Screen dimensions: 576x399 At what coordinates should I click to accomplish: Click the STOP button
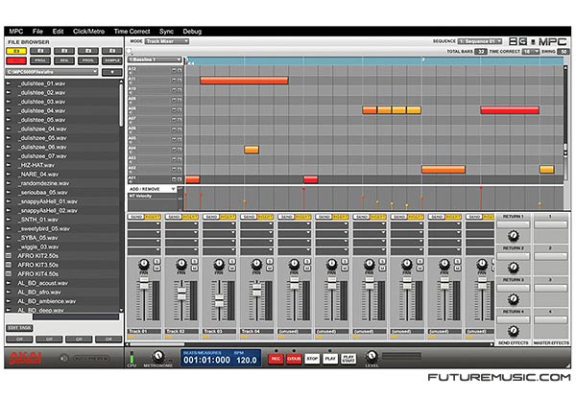312,359
